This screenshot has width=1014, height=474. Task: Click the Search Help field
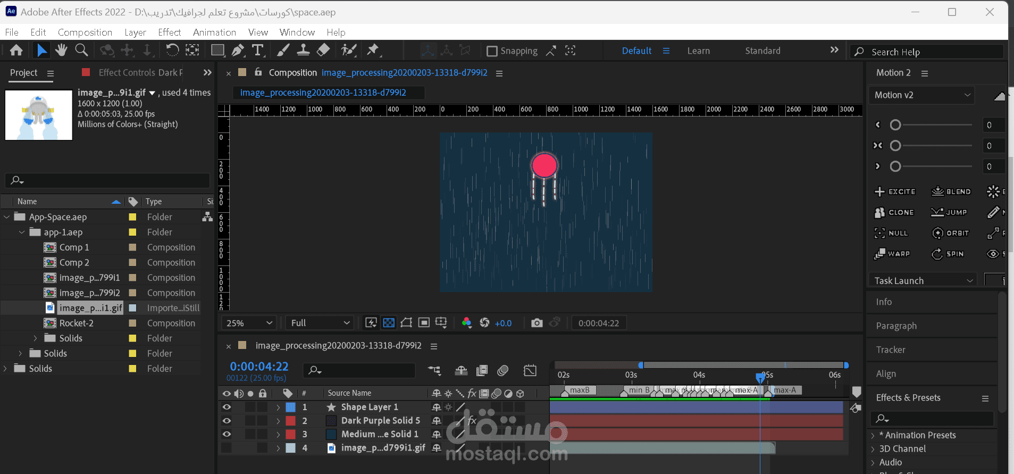pyautogui.click(x=927, y=52)
